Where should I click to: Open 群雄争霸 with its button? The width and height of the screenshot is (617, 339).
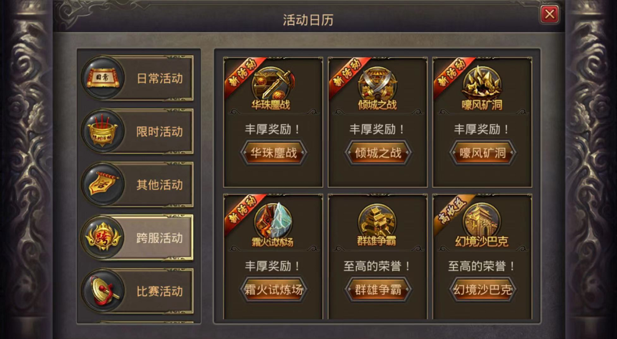tap(378, 290)
